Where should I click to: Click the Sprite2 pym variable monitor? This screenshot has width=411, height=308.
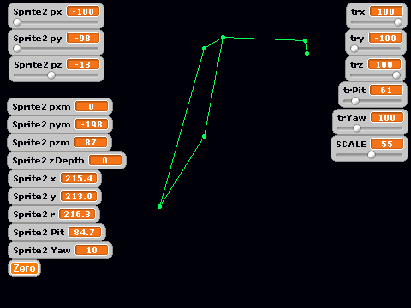(60, 125)
